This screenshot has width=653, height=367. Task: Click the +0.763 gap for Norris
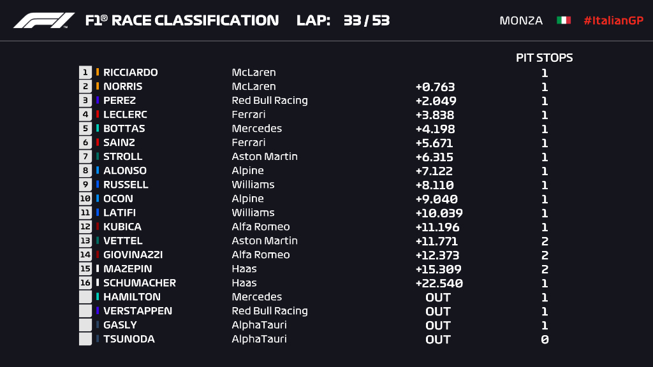click(x=435, y=87)
